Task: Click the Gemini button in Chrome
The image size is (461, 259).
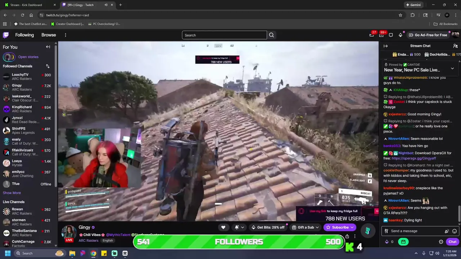Action: point(413,5)
